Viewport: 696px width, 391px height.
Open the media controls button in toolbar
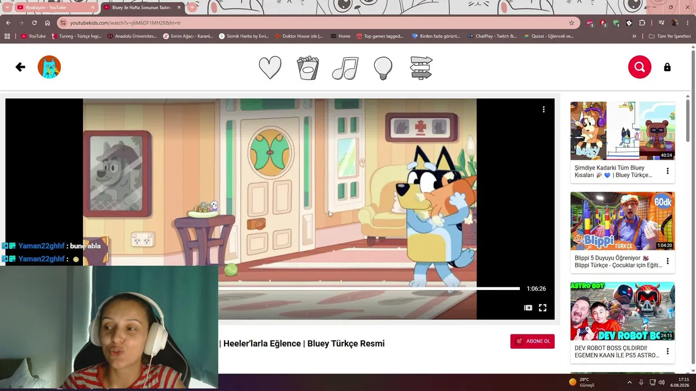tap(661, 23)
